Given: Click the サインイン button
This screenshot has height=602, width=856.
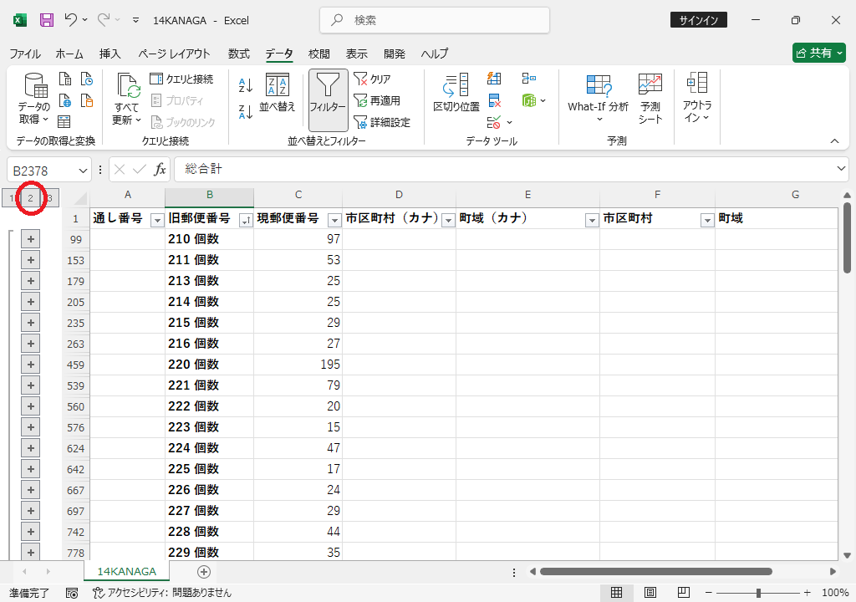Looking at the screenshot, I should coord(698,20).
